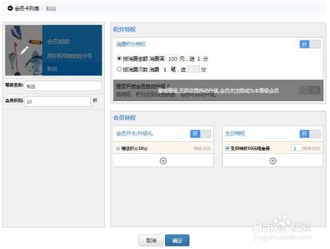Click the 会员特权 section heading
The image size is (330, 249).
tap(124, 118)
